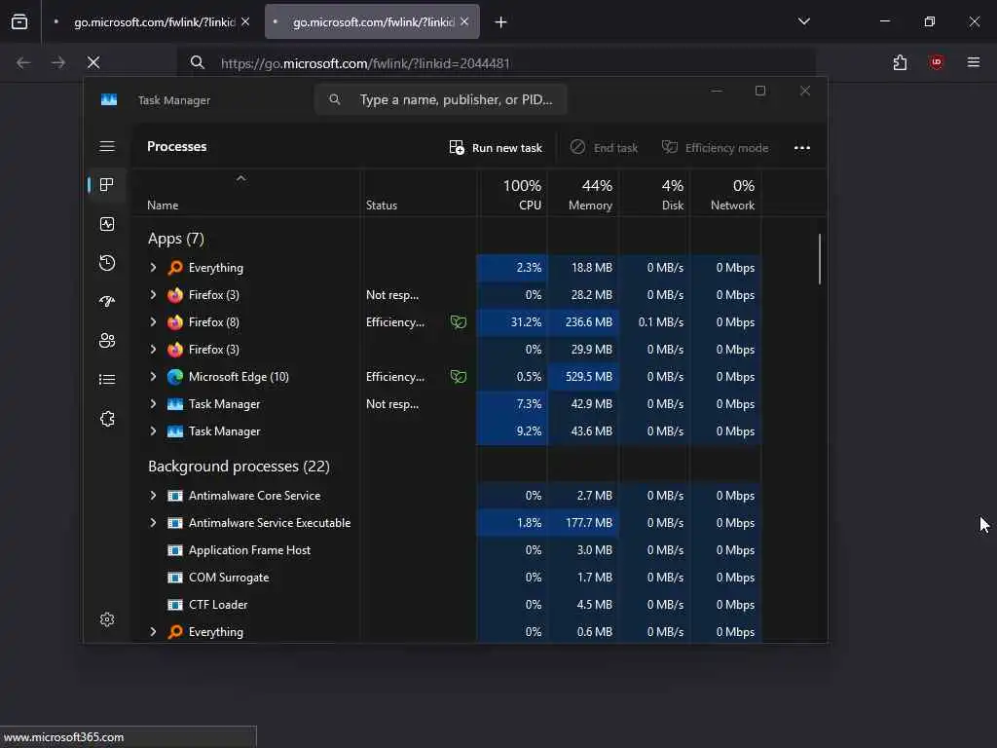Expand the Everything app row
This screenshot has height=748, width=997.
pos(153,268)
